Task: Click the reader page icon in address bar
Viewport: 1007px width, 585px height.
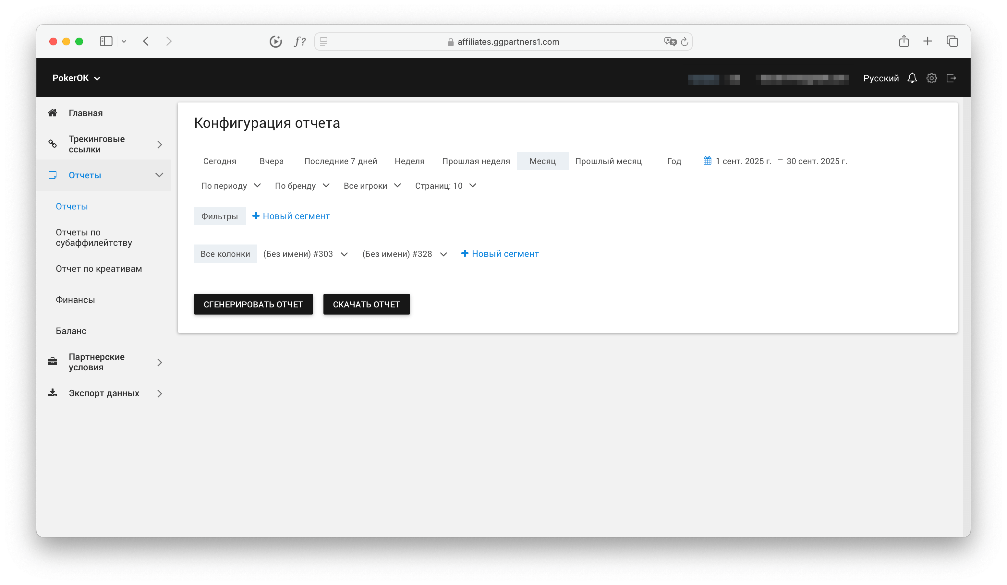Action: 324,42
